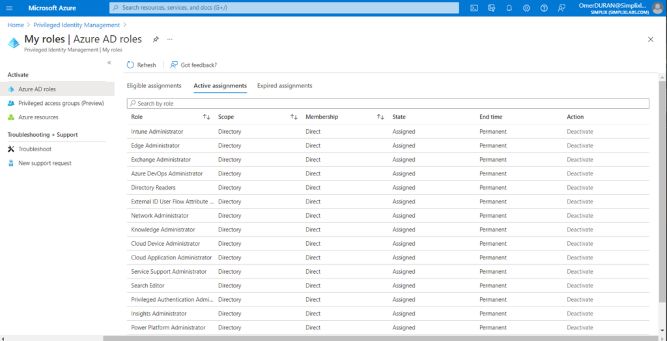Open Privileged Identity Management breadcrumb
The width and height of the screenshot is (667, 341).
tap(77, 25)
